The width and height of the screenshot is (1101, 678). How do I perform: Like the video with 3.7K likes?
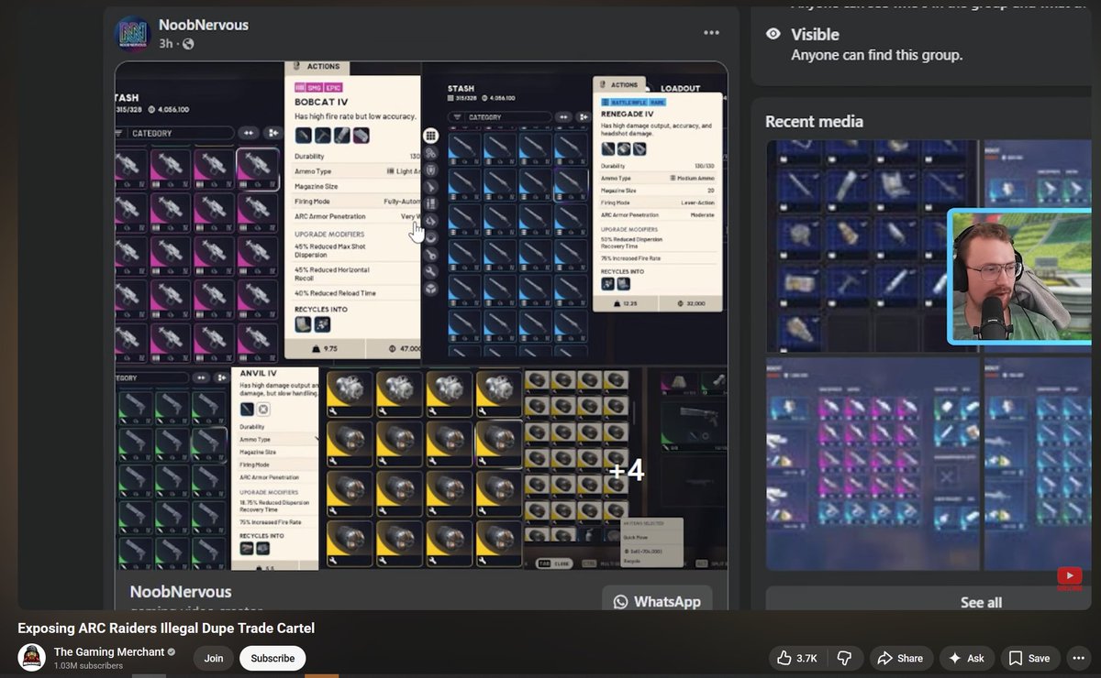click(x=797, y=658)
